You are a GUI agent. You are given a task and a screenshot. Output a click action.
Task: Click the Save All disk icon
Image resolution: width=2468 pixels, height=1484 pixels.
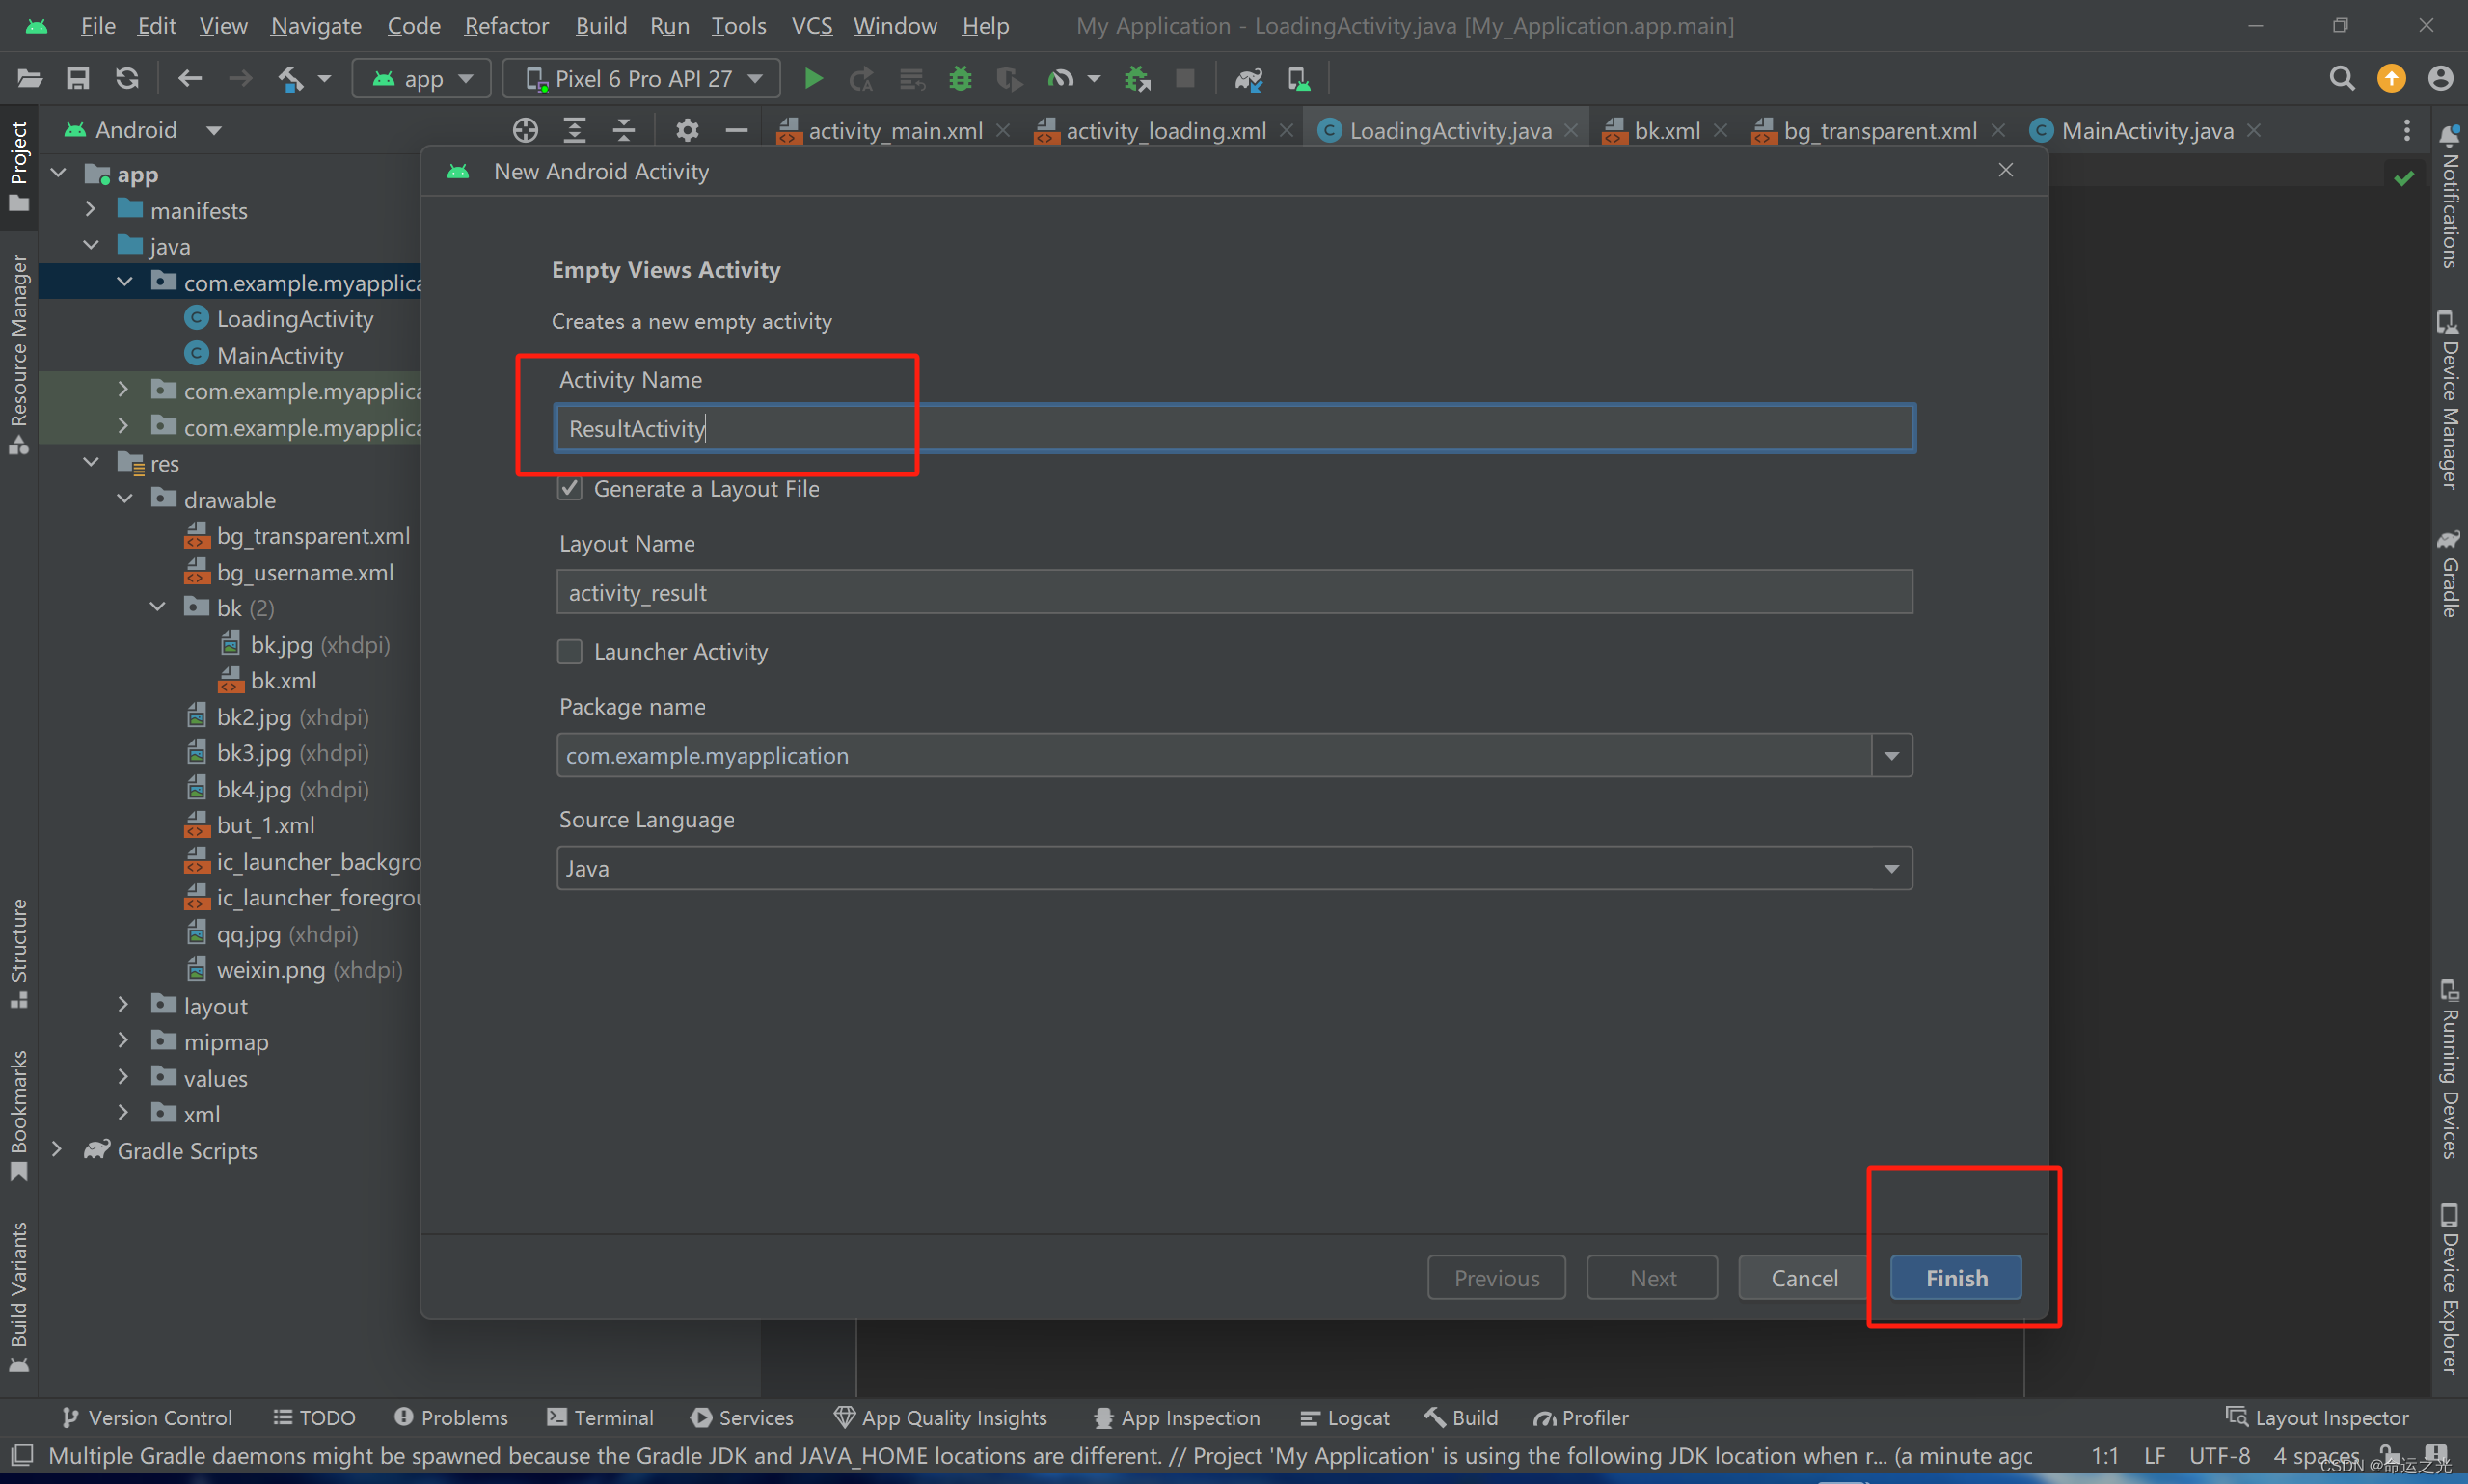coord(78,78)
